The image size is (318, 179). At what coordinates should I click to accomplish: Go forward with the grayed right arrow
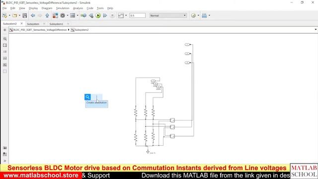40,15
